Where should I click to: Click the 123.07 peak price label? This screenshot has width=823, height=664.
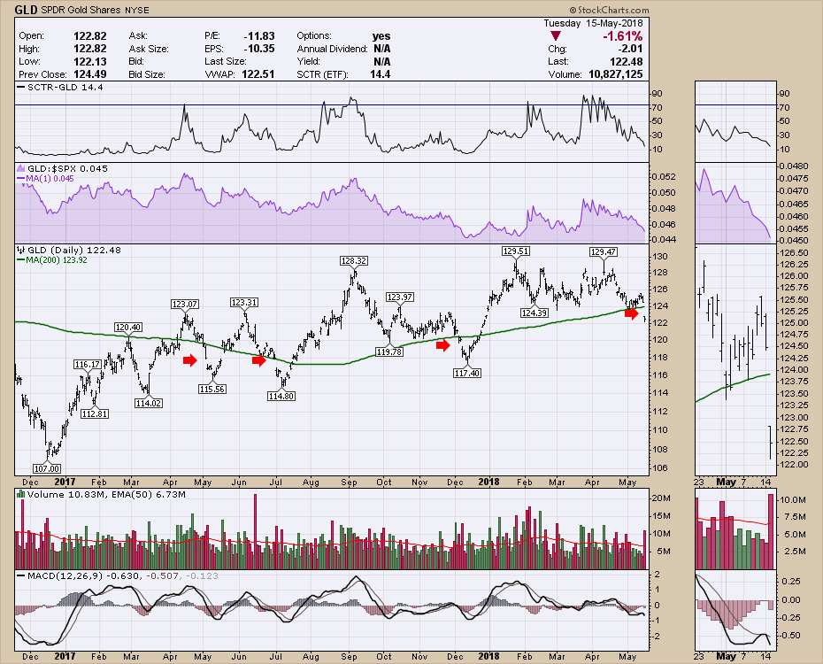185,304
